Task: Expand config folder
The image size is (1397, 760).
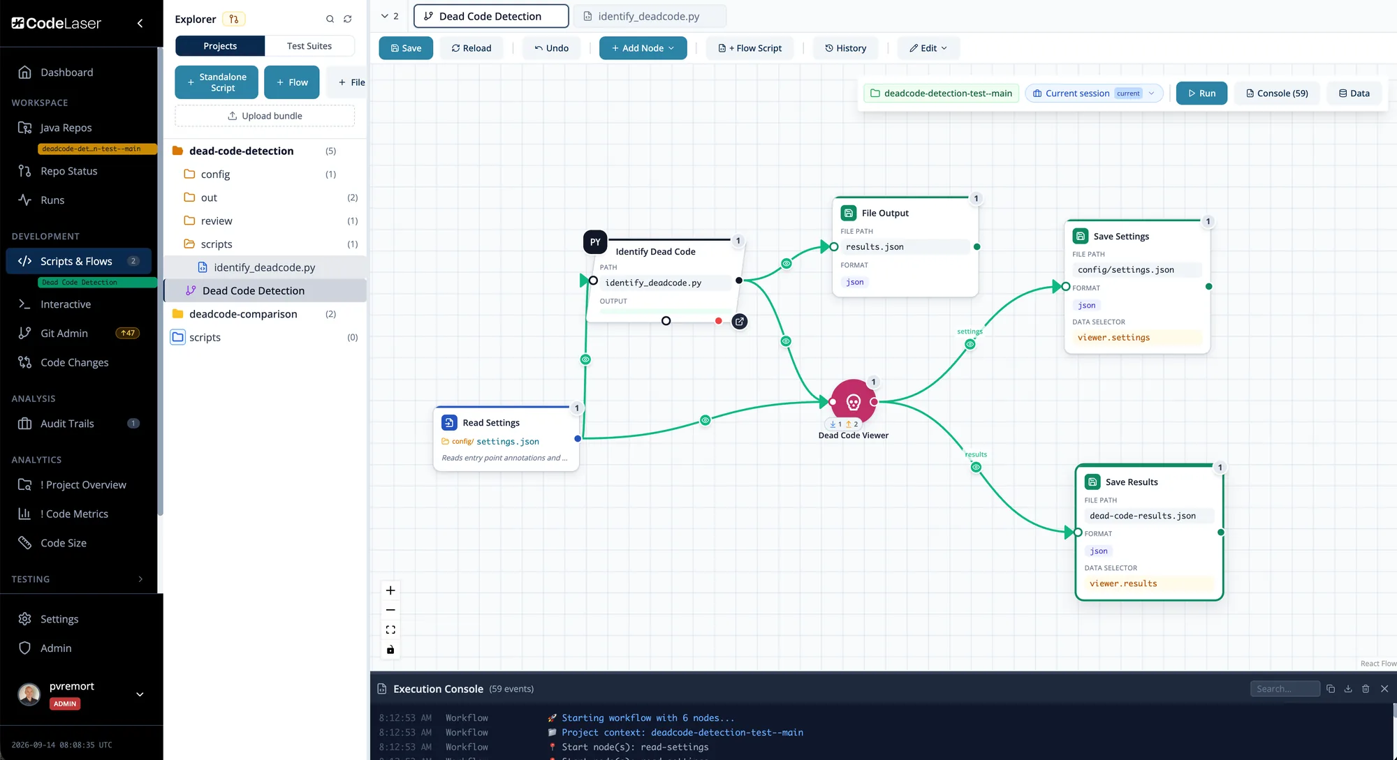Action: [215, 174]
